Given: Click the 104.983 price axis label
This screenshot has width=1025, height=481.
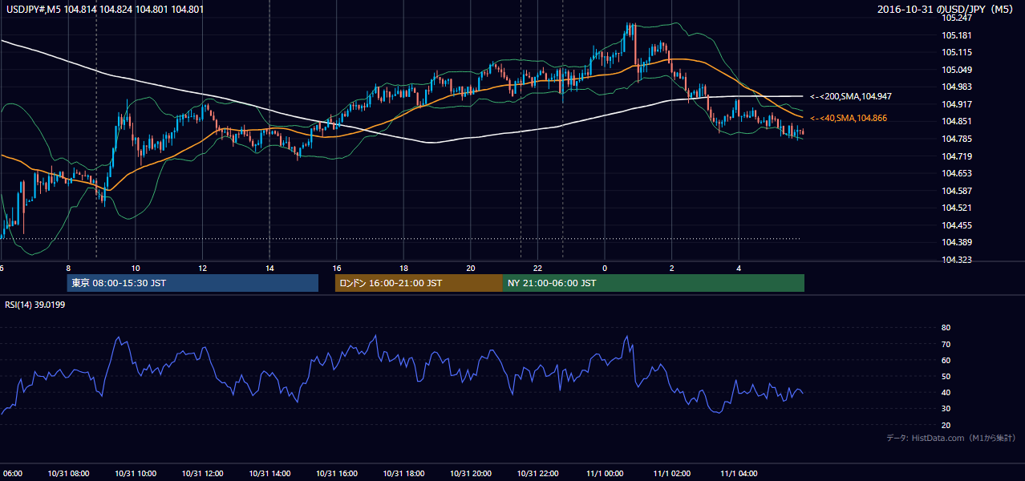Looking at the screenshot, I should (x=956, y=87).
